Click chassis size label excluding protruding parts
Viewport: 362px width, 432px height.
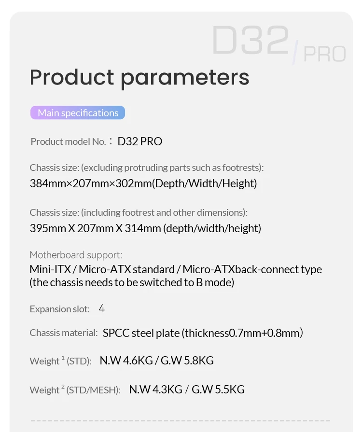tap(147, 167)
